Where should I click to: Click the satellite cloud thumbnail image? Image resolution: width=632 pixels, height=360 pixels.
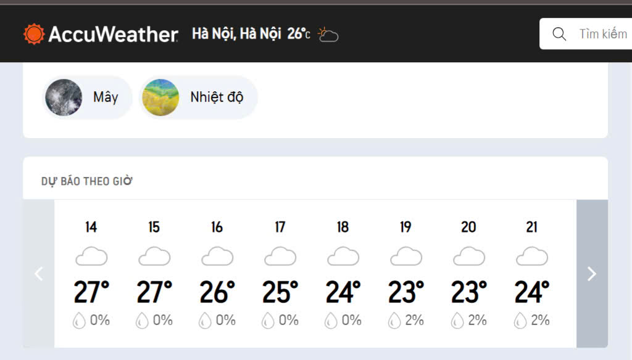pos(64,97)
